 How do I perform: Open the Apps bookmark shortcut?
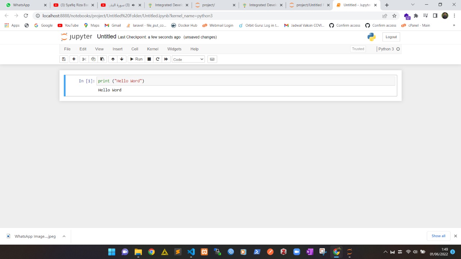tap(12, 26)
